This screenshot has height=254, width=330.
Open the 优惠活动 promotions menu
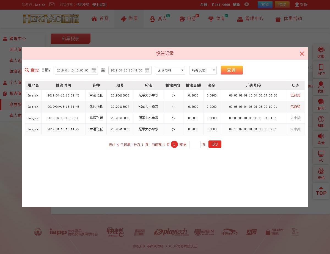point(289,18)
